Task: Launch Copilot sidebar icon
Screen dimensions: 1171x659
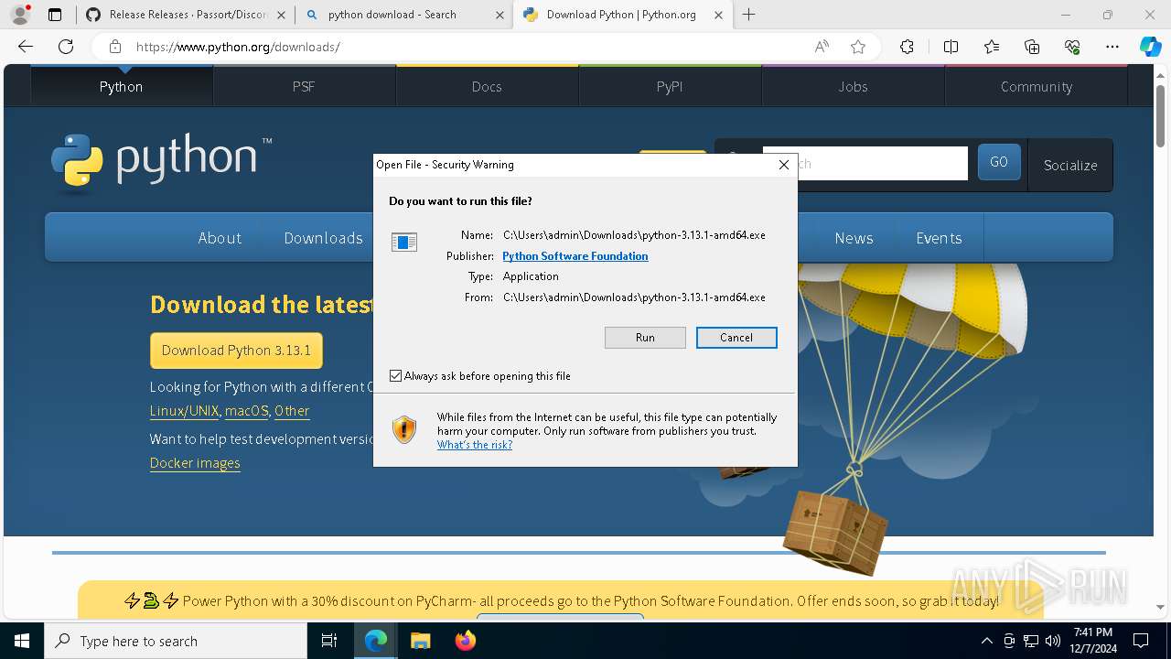Action: (x=1150, y=47)
